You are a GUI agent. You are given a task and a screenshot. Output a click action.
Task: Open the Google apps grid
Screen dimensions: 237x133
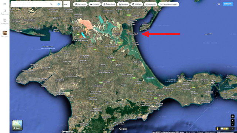pos(219,4)
